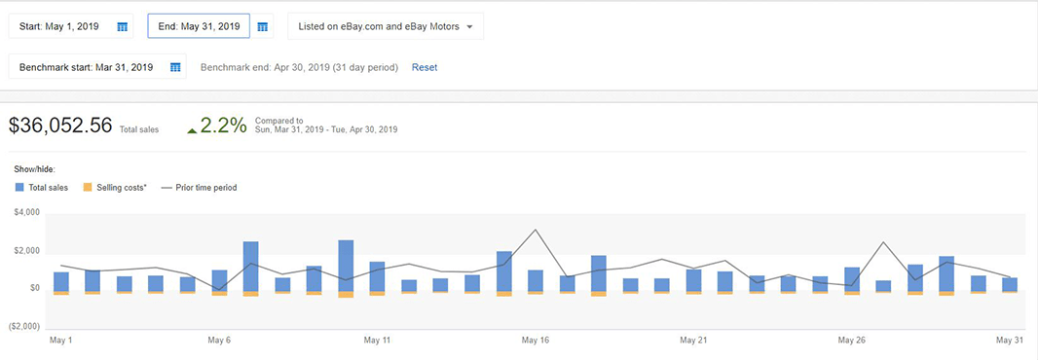The width and height of the screenshot is (1038, 360).
Task: Click the 2.2% increase value
Action: (x=223, y=126)
